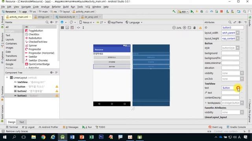Image resolution: width=252 pixels, height=141 pixels.
Task: Zoom out the design preview
Action: tap(174, 28)
